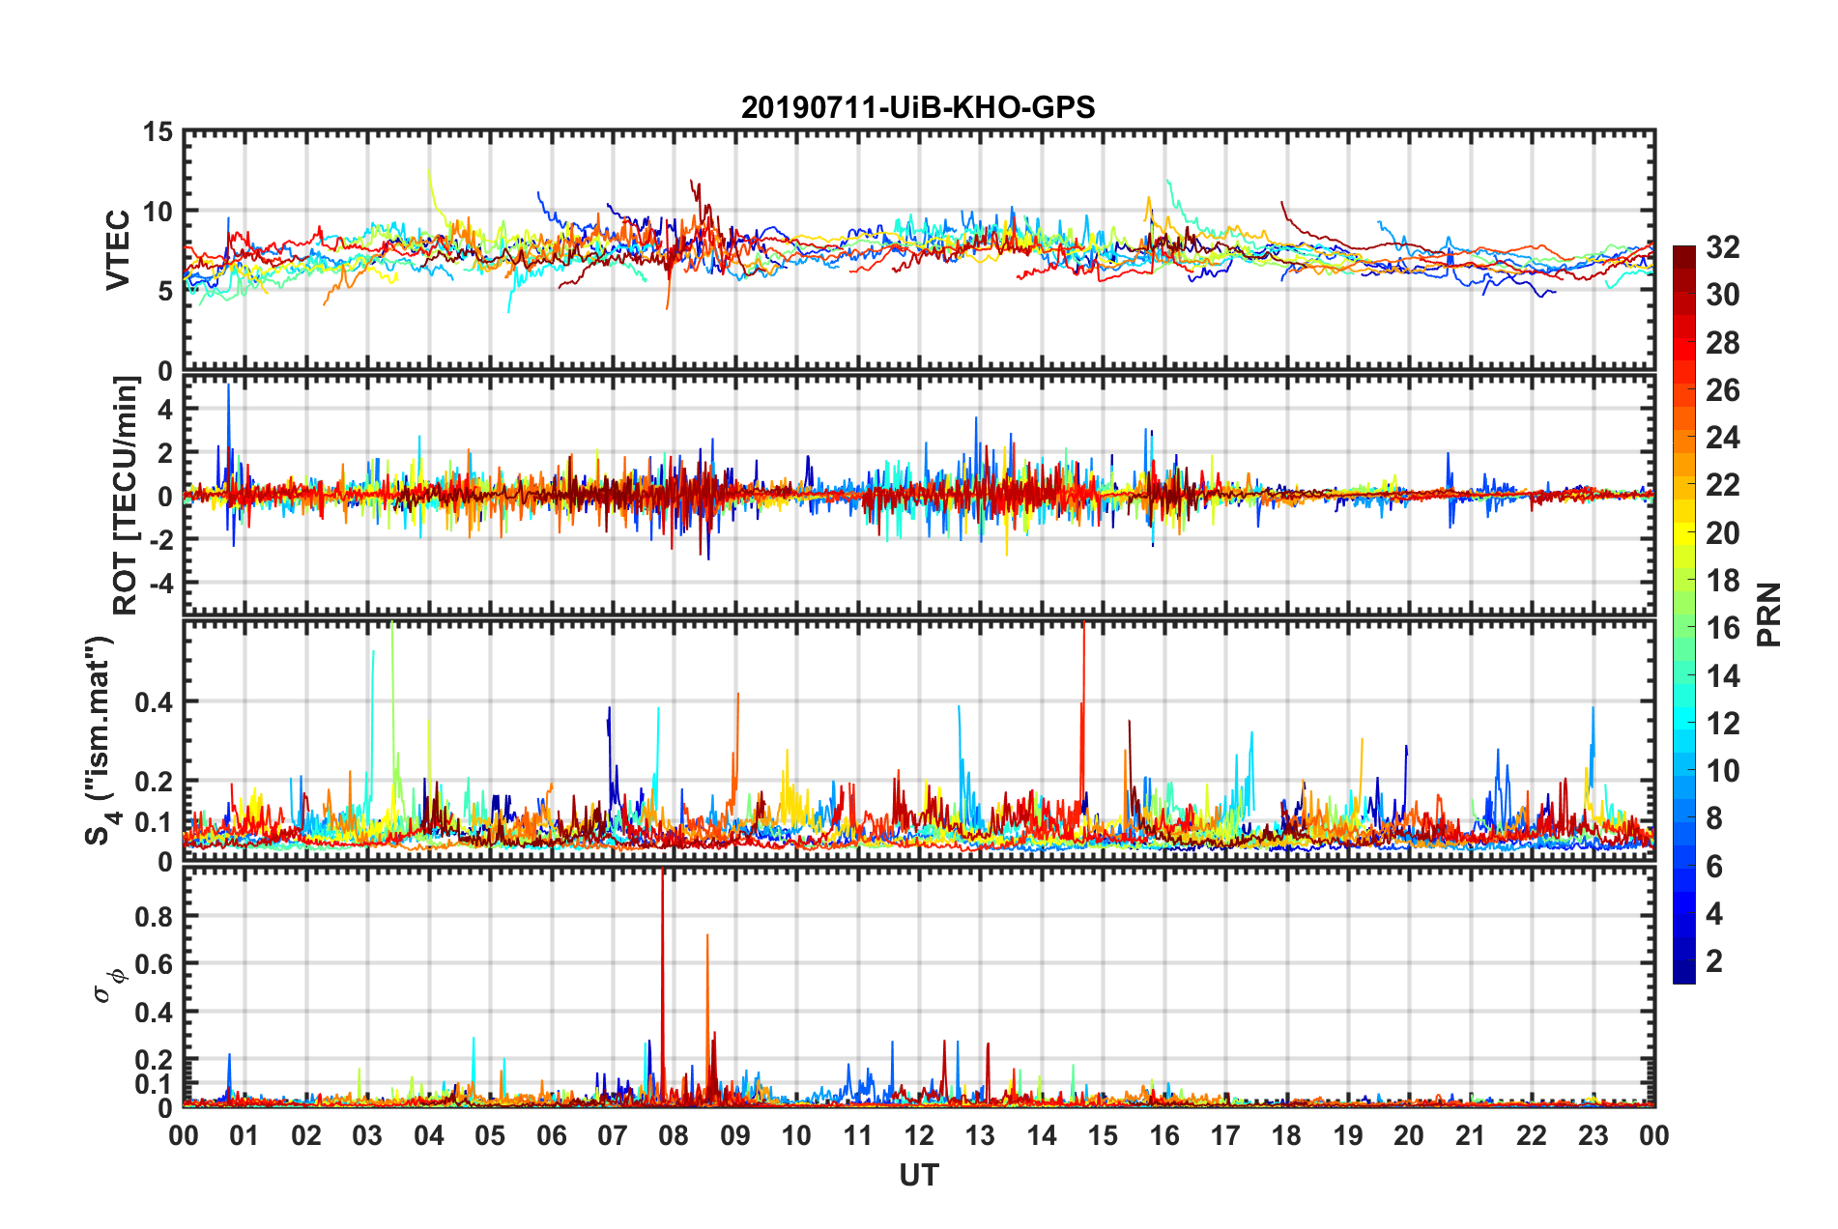Click sigma phi axis tick label 0.6
This screenshot has height=1229, width=1838.
[154, 964]
